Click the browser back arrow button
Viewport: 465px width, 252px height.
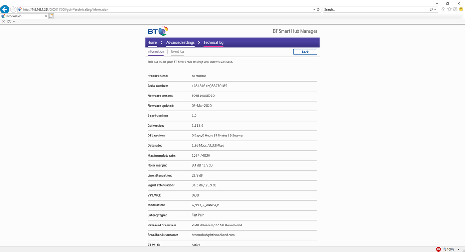point(5,9)
